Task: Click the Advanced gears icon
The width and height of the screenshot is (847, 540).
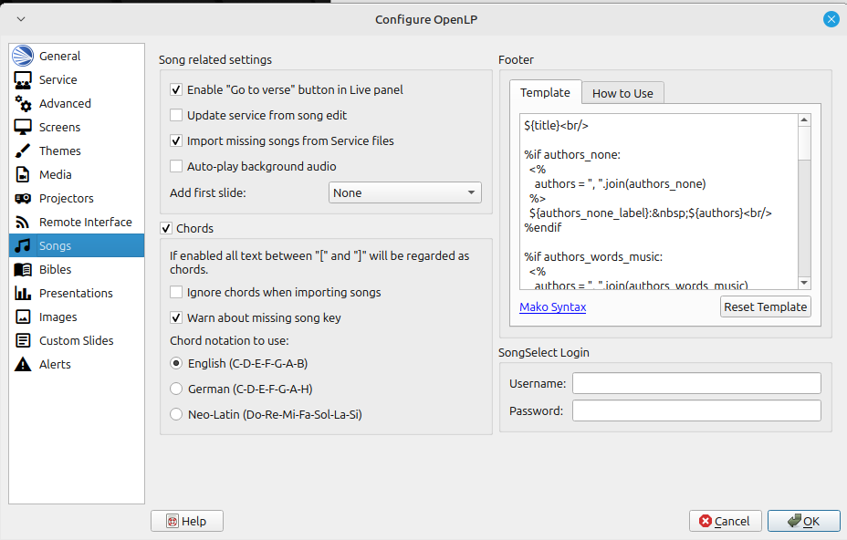Action: coord(24,103)
